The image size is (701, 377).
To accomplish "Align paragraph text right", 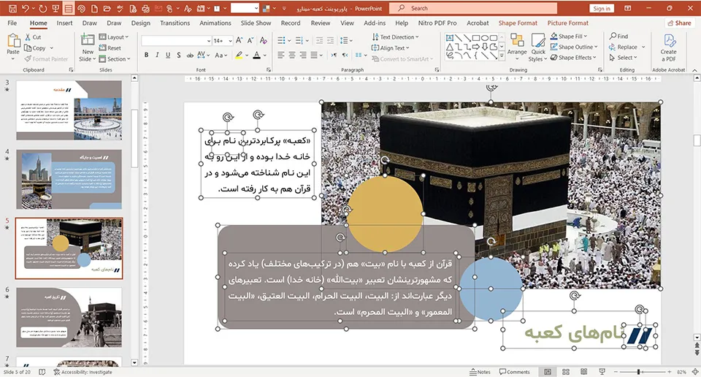I will (303, 55).
